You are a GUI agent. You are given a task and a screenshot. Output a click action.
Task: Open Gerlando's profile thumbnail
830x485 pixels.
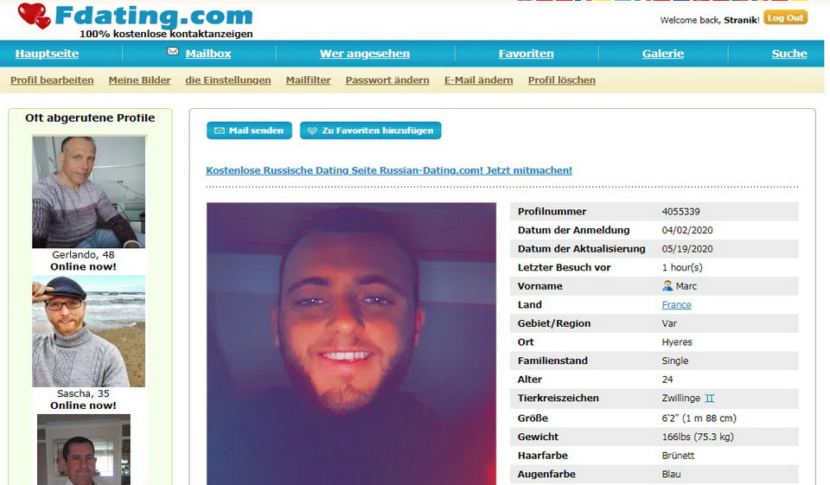[x=88, y=192]
